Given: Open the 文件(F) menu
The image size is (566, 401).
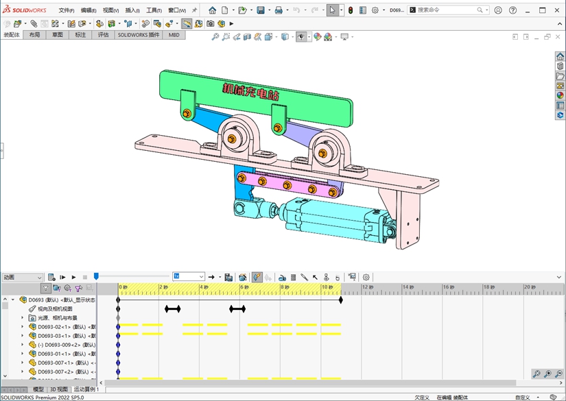Looking at the screenshot, I should (x=67, y=10).
